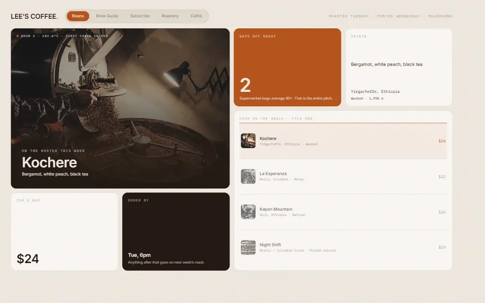Click the 'Four on the shelf — pick one' heading

(x=276, y=119)
